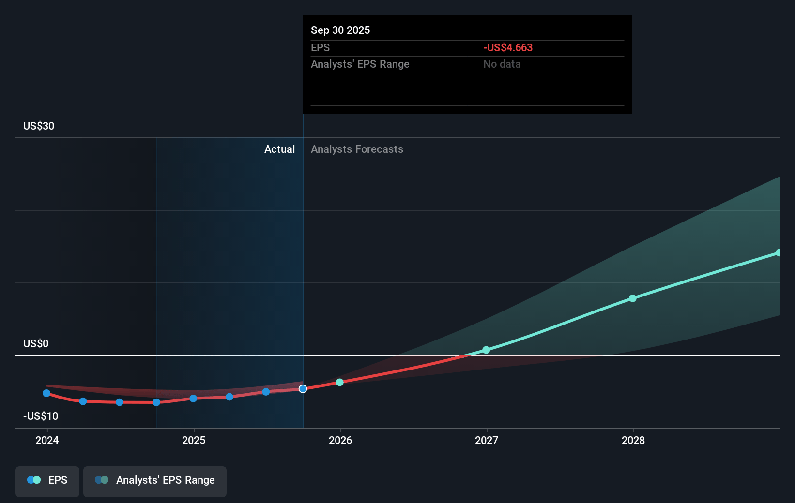Click the Actual section label
795x503 pixels.
pos(279,149)
